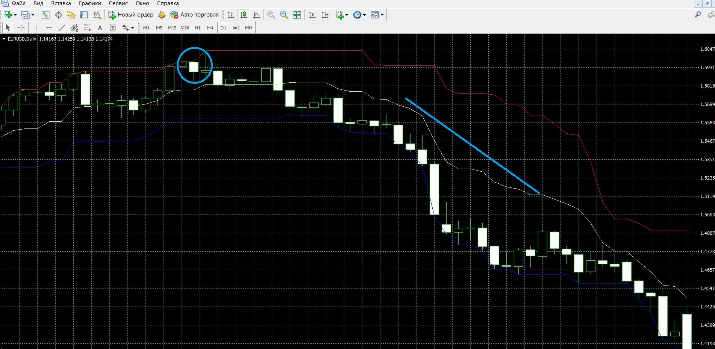Click the EURUSD,Daily chart title triangle
Viewport: 715px width, 349px height.
click(x=4, y=39)
